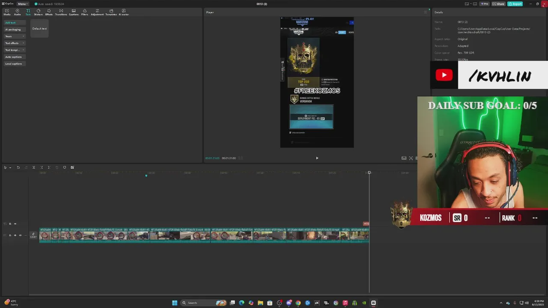Screen dimensions: 548x308
Task: Open the CapCut Menu dropdown
Action: [x=22, y=4]
